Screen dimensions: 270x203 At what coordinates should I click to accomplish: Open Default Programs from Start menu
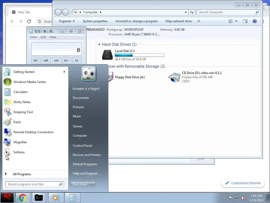click(85, 164)
